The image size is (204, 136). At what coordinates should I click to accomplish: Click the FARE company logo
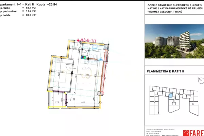193,133
